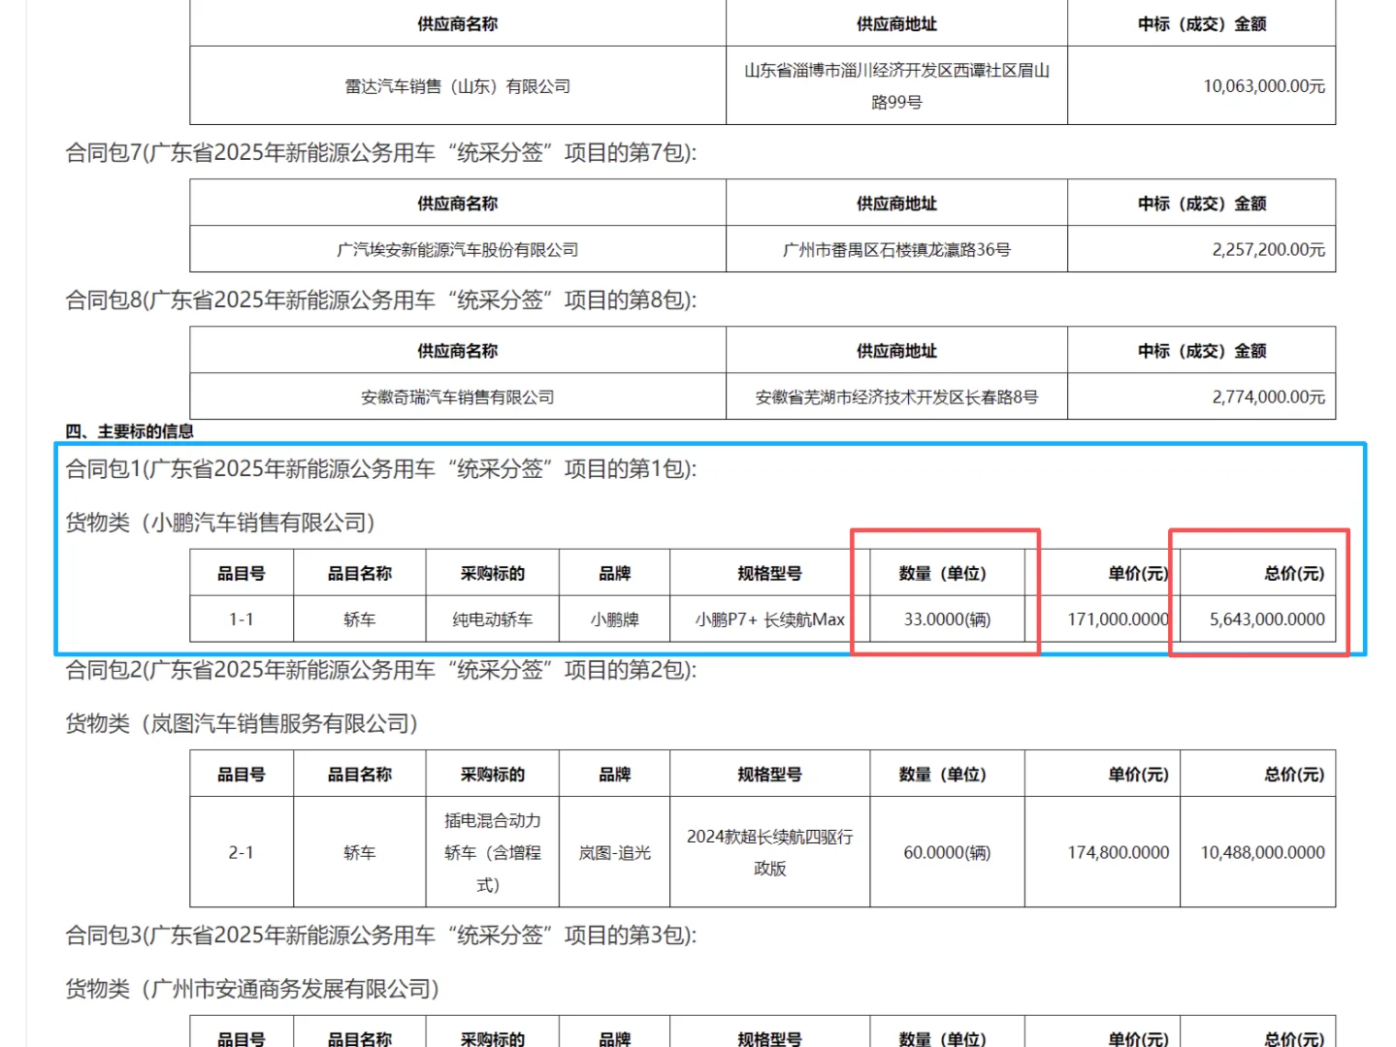The height and width of the screenshot is (1047, 1396).
Task: Click the amount 2,774,000.00元
Action: click(1268, 397)
